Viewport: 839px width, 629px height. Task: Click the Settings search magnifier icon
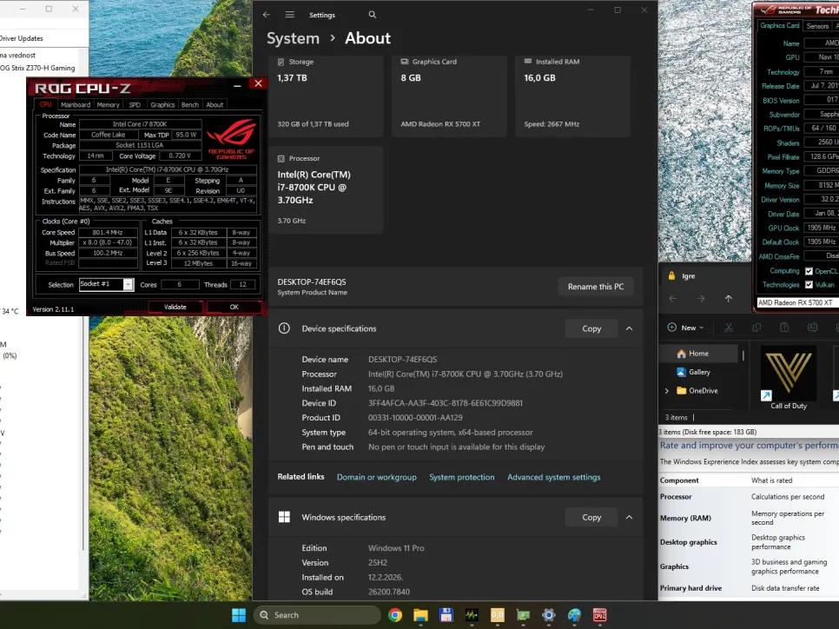coord(373,15)
